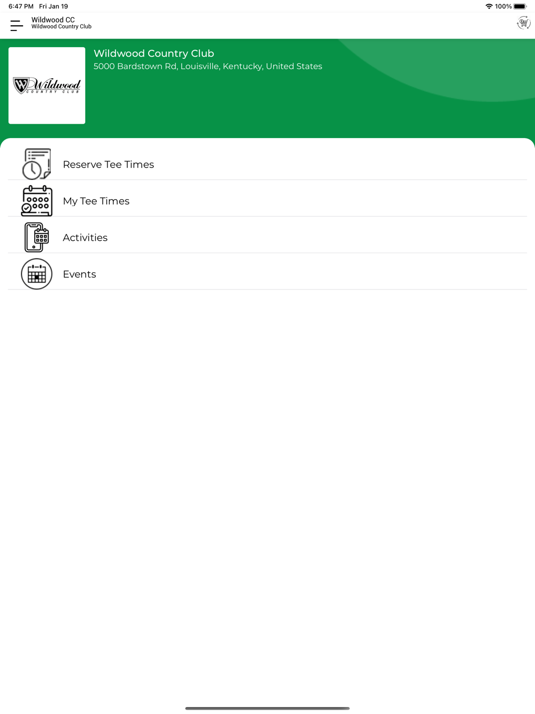Tap the 5000 Bardstown Rd address text

pos(208,66)
